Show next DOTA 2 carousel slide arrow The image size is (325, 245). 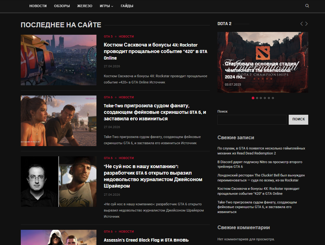[x=306, y=24]
